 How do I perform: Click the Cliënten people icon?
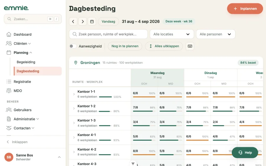(x=9, y=43)
